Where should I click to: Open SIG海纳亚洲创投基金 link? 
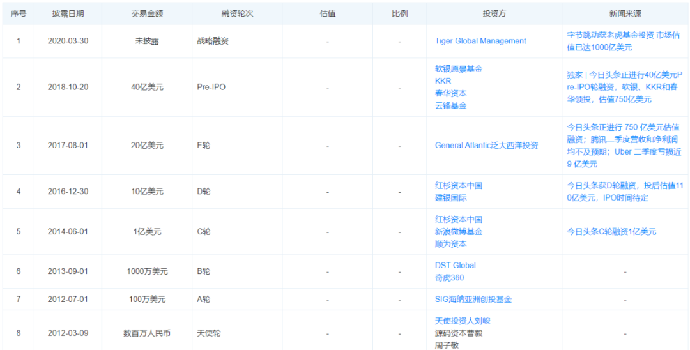473,299
